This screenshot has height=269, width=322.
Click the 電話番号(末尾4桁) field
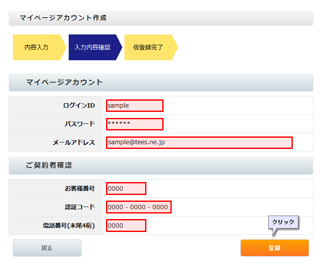pyautogui.click(x=126, y=226)
